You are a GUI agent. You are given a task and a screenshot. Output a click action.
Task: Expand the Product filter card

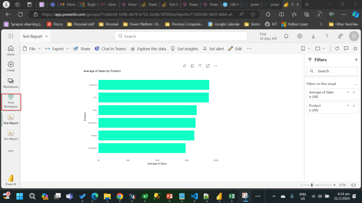tap(347, 106)
